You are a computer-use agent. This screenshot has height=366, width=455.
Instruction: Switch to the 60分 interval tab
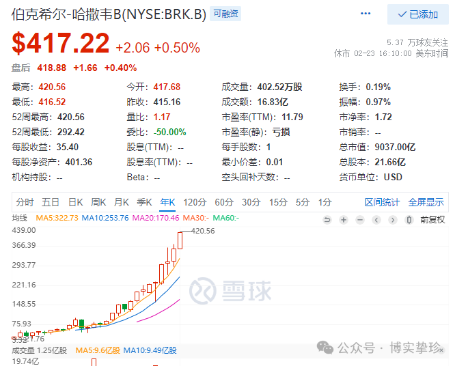click(x=224, y=202)
